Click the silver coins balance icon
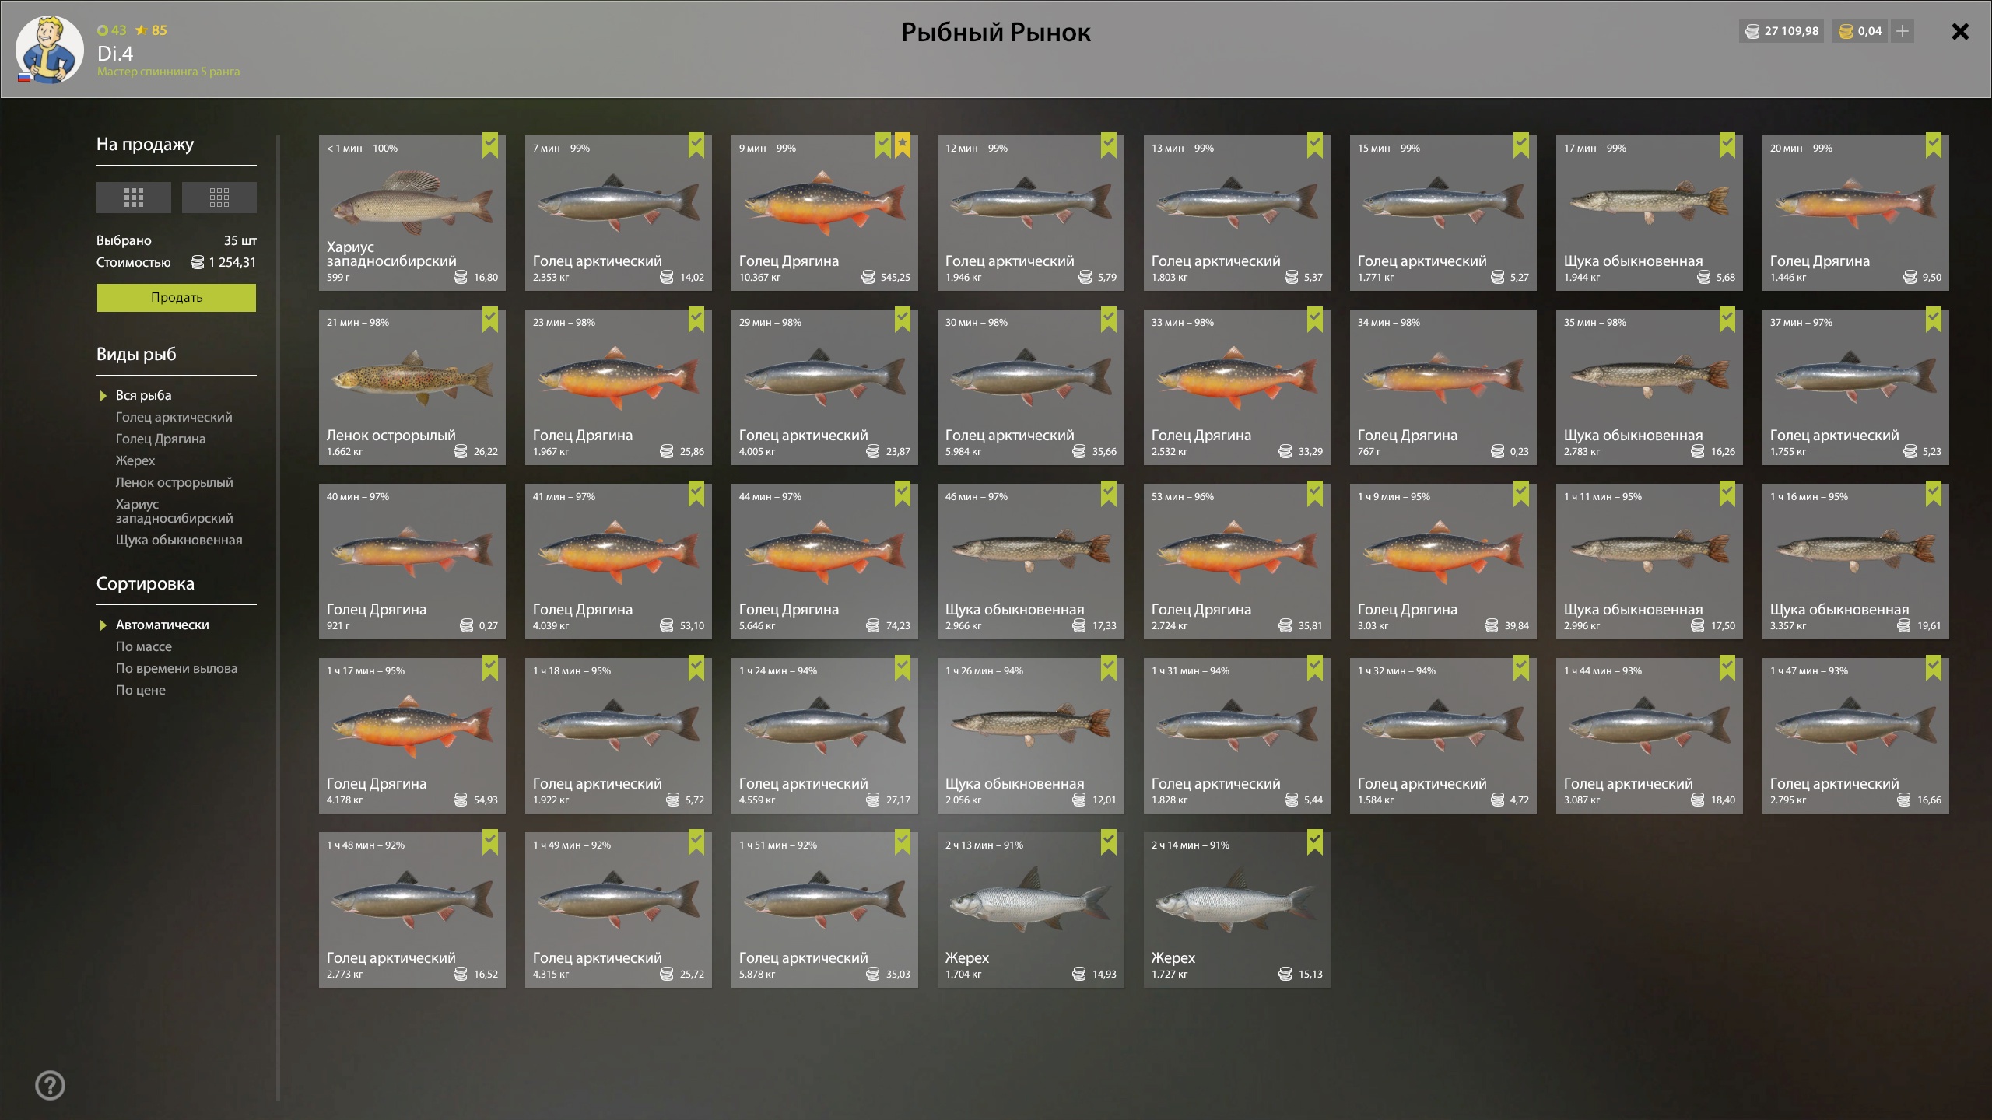The width and height of the screenshot is (1992, 1120). [x=1752, y=31]
